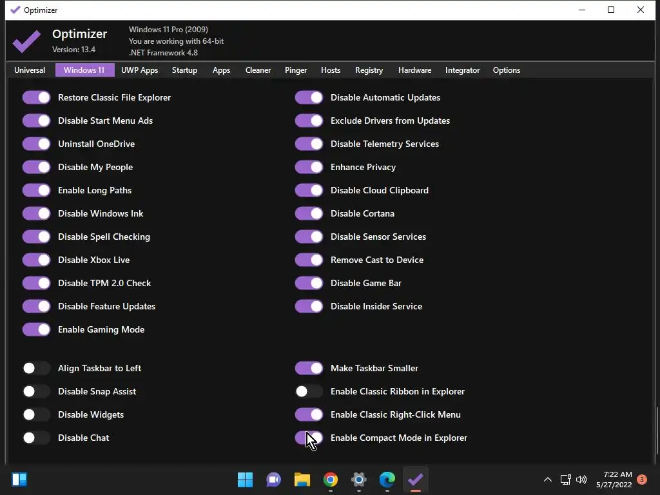Toggle Enable Compact Mode in Explorer
The image size is (660, 495).
click(x=309, y=438)
